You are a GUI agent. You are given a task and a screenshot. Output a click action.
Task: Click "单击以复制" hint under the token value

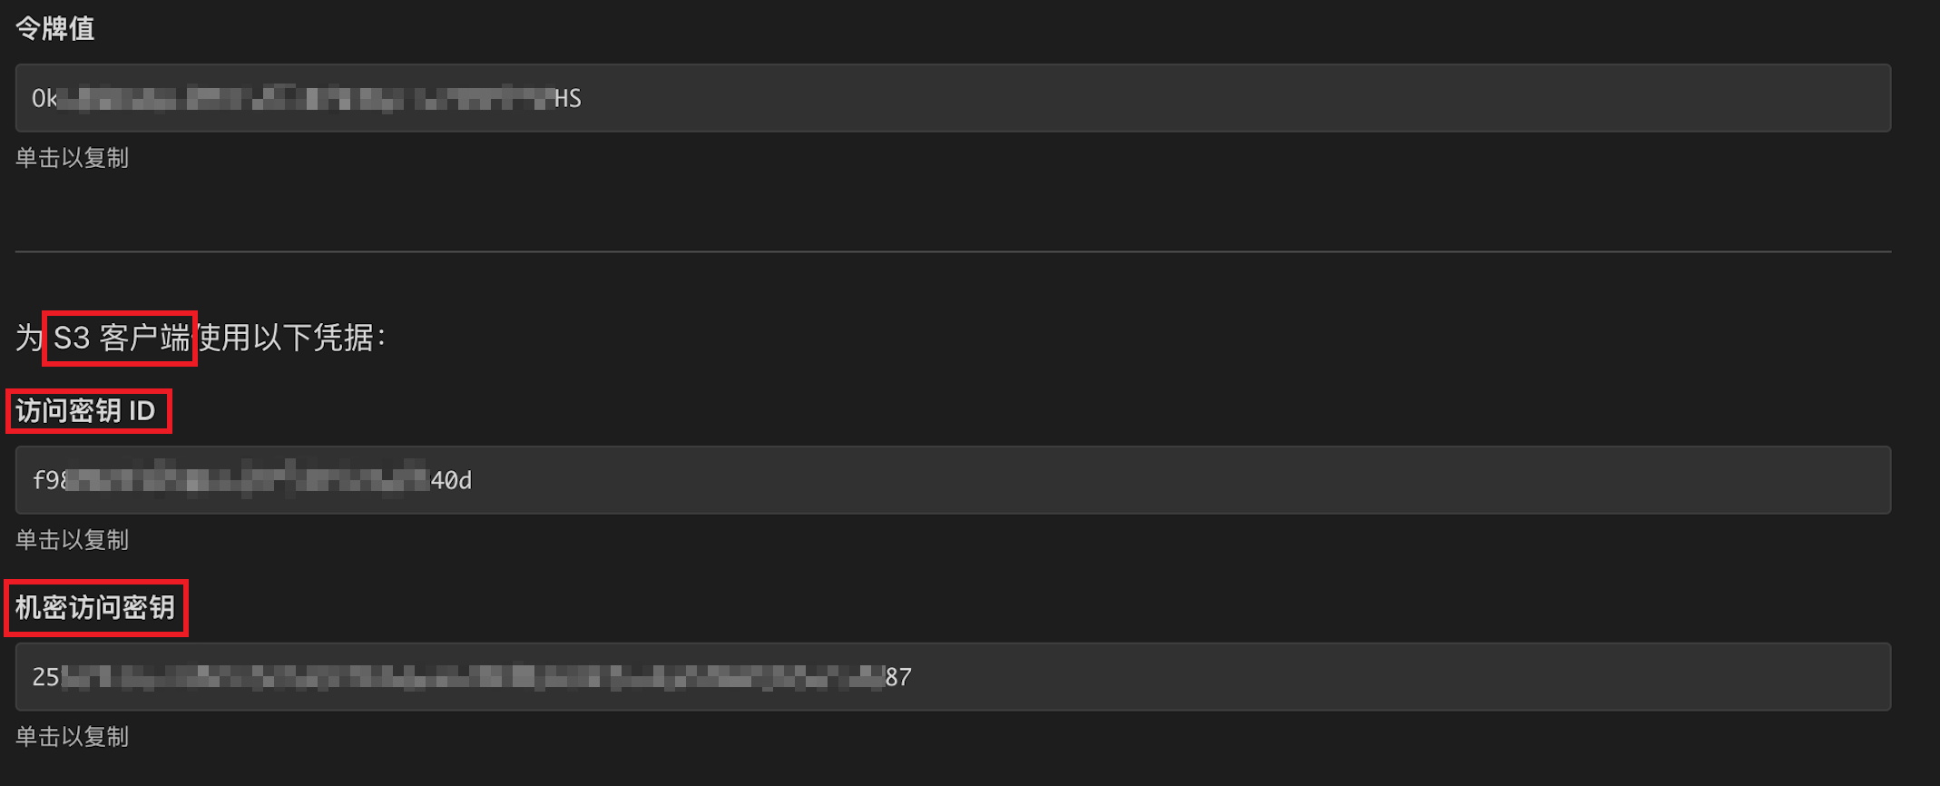pyautogui.click(x=72, y=158)
